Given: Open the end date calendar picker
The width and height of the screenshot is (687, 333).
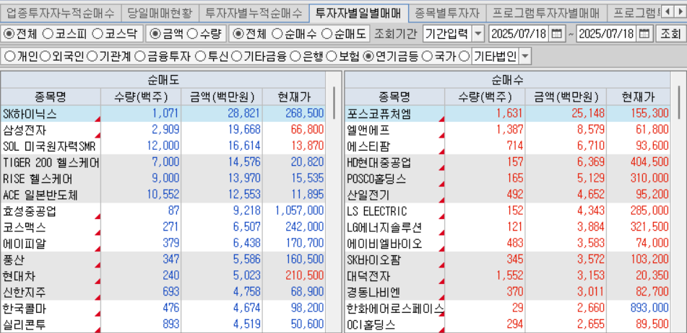Looking at the screenshot, I should [x=644, y=34].
